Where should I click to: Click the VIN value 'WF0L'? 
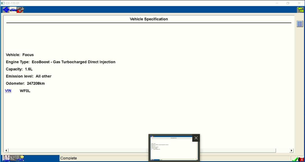point(25,91)
